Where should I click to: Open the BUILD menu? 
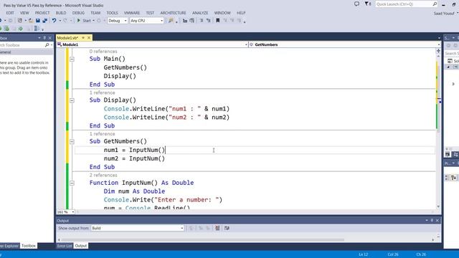pyautogui.click(x=61, y=13)
